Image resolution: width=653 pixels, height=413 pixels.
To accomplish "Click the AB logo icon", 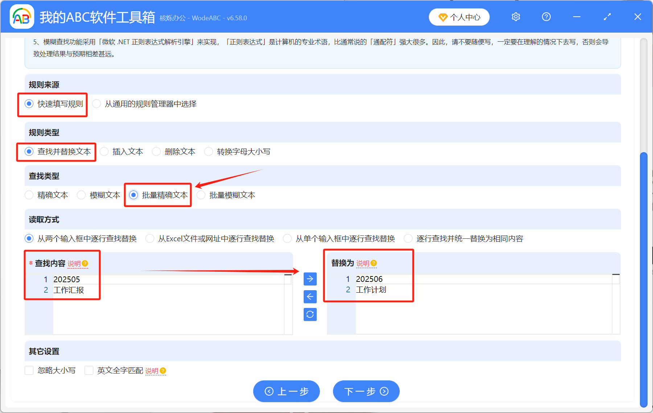I will click(x=22, y=17).
